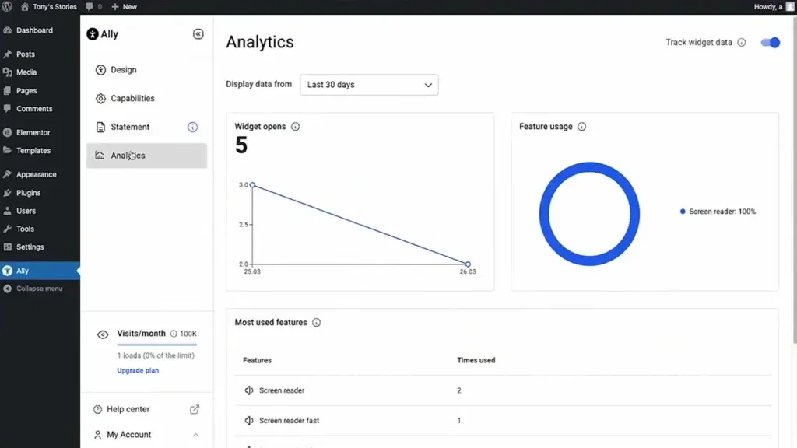This screenshot has width=797, height=448.
Task: Disable the Track widget data toggle
Action: point(770,43)
